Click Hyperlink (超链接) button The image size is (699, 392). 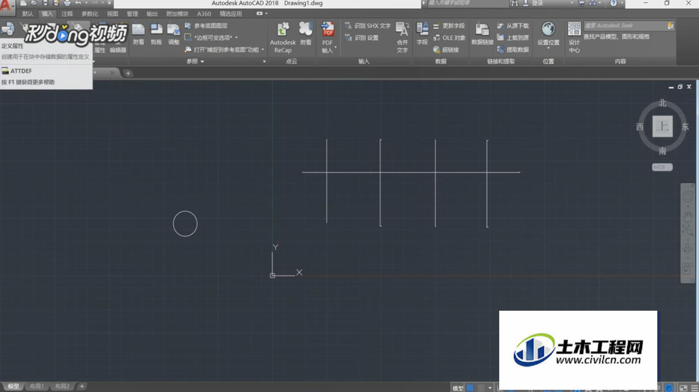[x=446, y=50]
